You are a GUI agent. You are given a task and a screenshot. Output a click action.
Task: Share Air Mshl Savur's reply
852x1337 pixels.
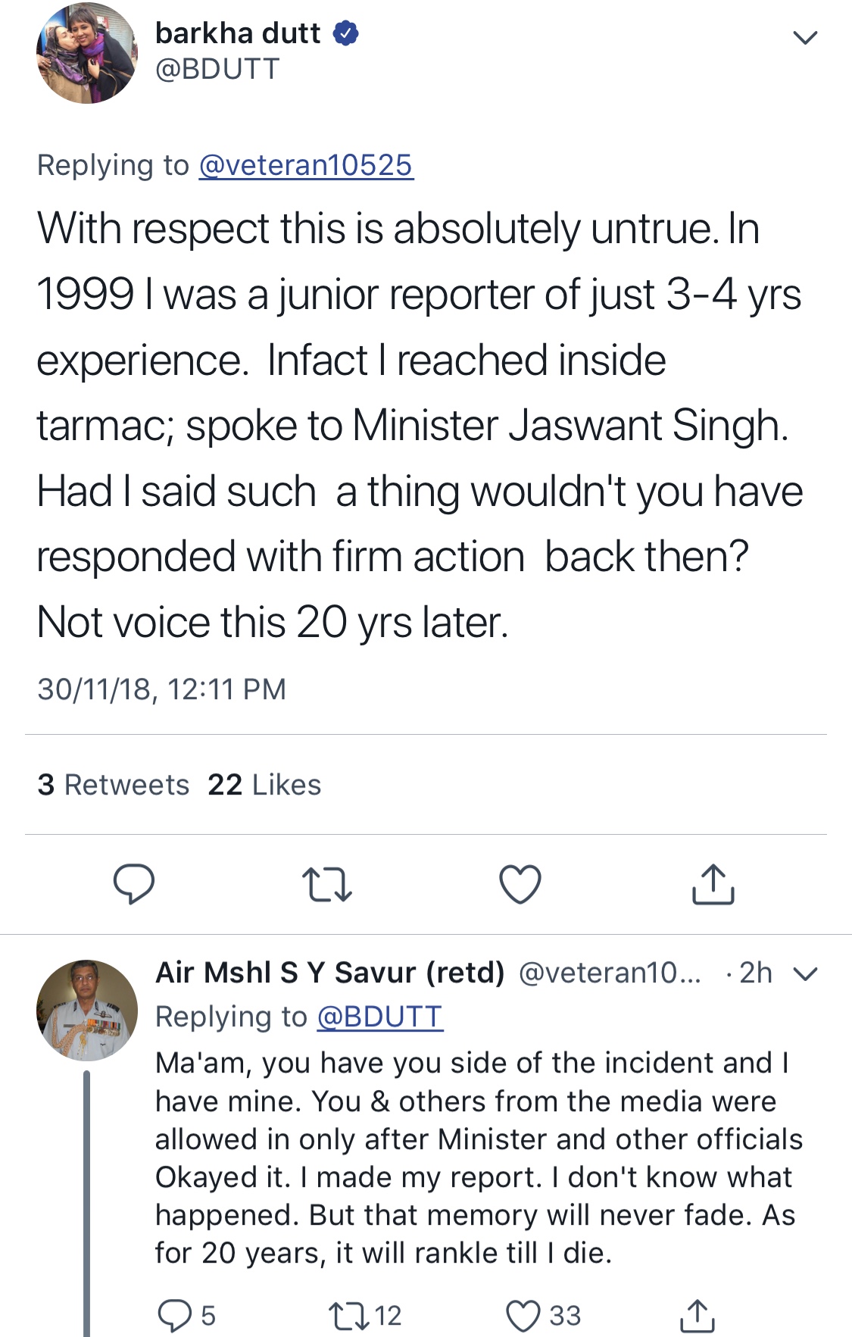point(697,1316)
